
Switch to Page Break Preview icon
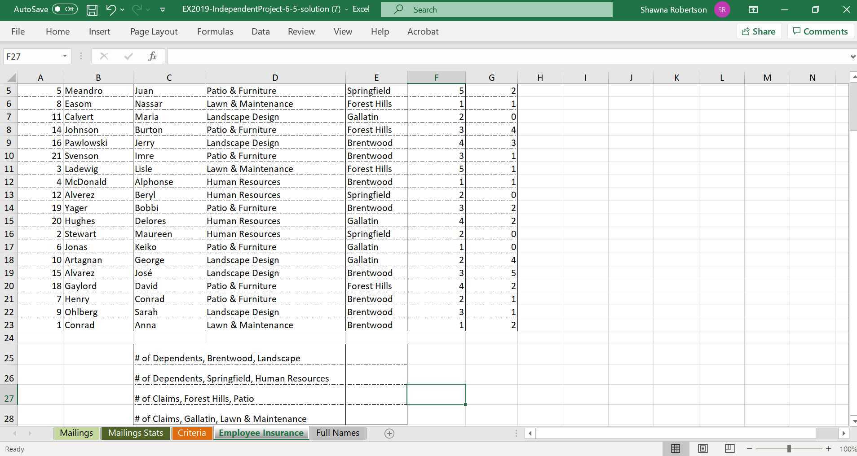(x=729, y=448)
